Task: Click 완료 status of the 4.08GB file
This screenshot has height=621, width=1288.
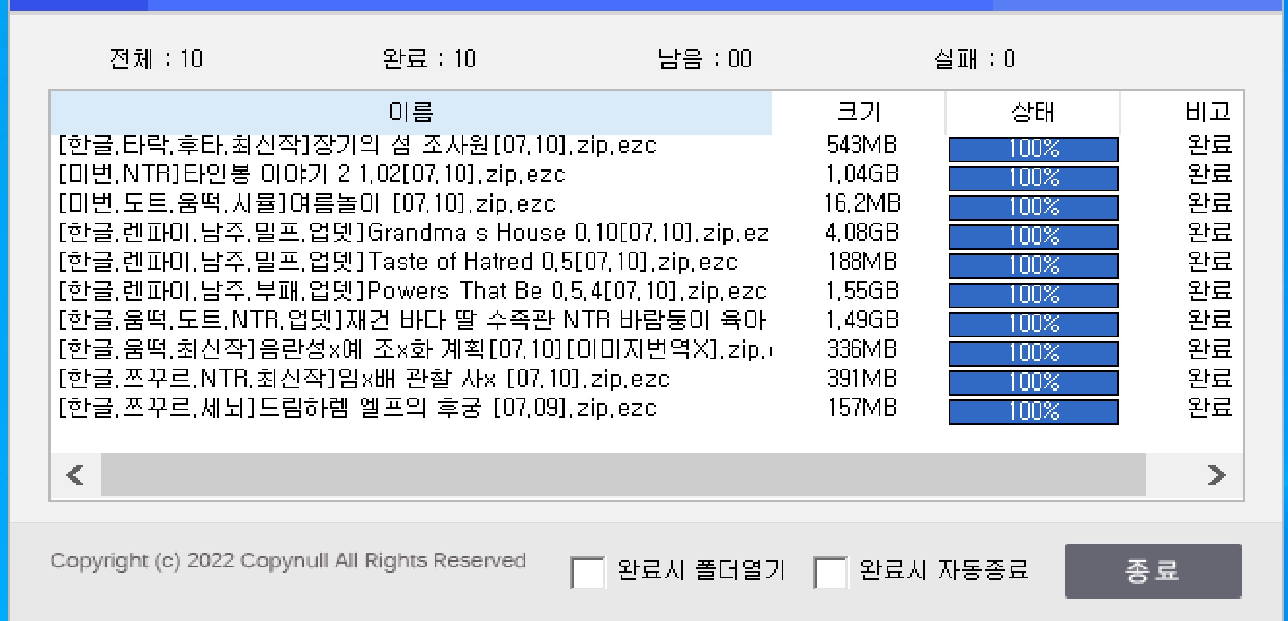Action: [1209, 233]
